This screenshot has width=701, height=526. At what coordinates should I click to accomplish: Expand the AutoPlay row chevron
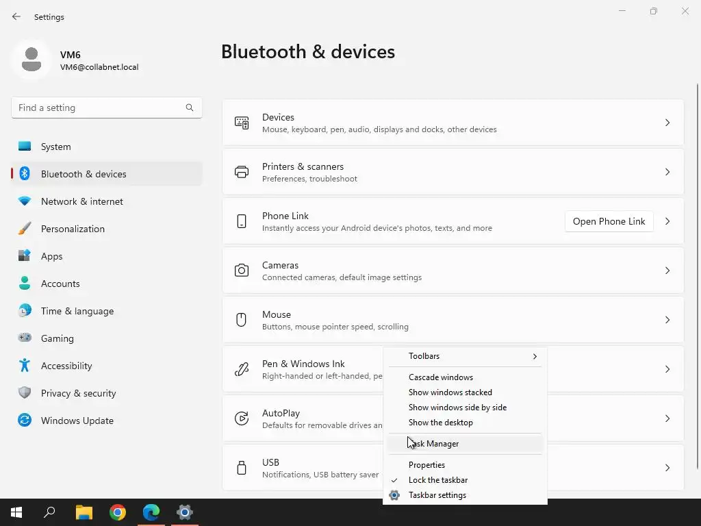(x=667, y=418)
